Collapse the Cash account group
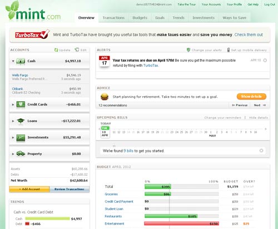278x229 pixels. (x=13, y=61)
